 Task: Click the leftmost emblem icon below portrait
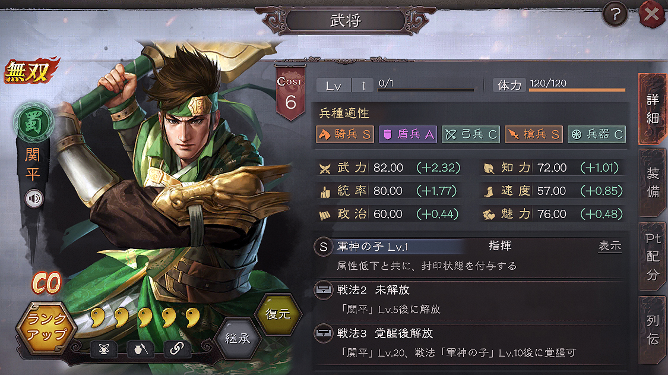click(x=104, y=349)
